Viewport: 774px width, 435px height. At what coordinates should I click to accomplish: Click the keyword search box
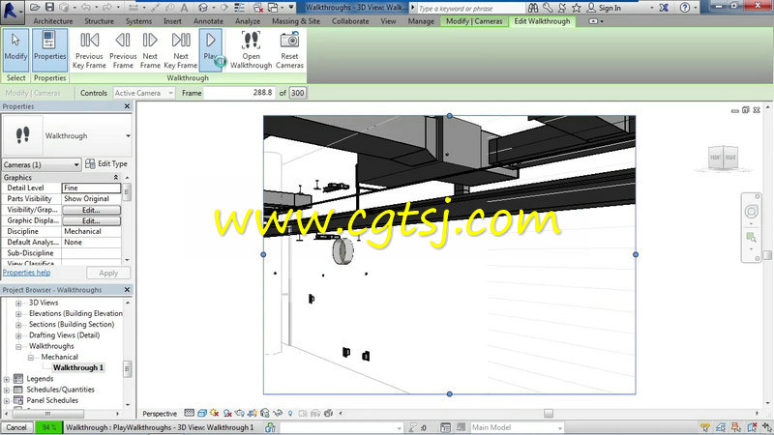[471, 8]
